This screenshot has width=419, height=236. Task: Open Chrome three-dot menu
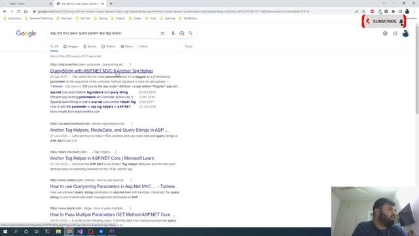(414, 12)
